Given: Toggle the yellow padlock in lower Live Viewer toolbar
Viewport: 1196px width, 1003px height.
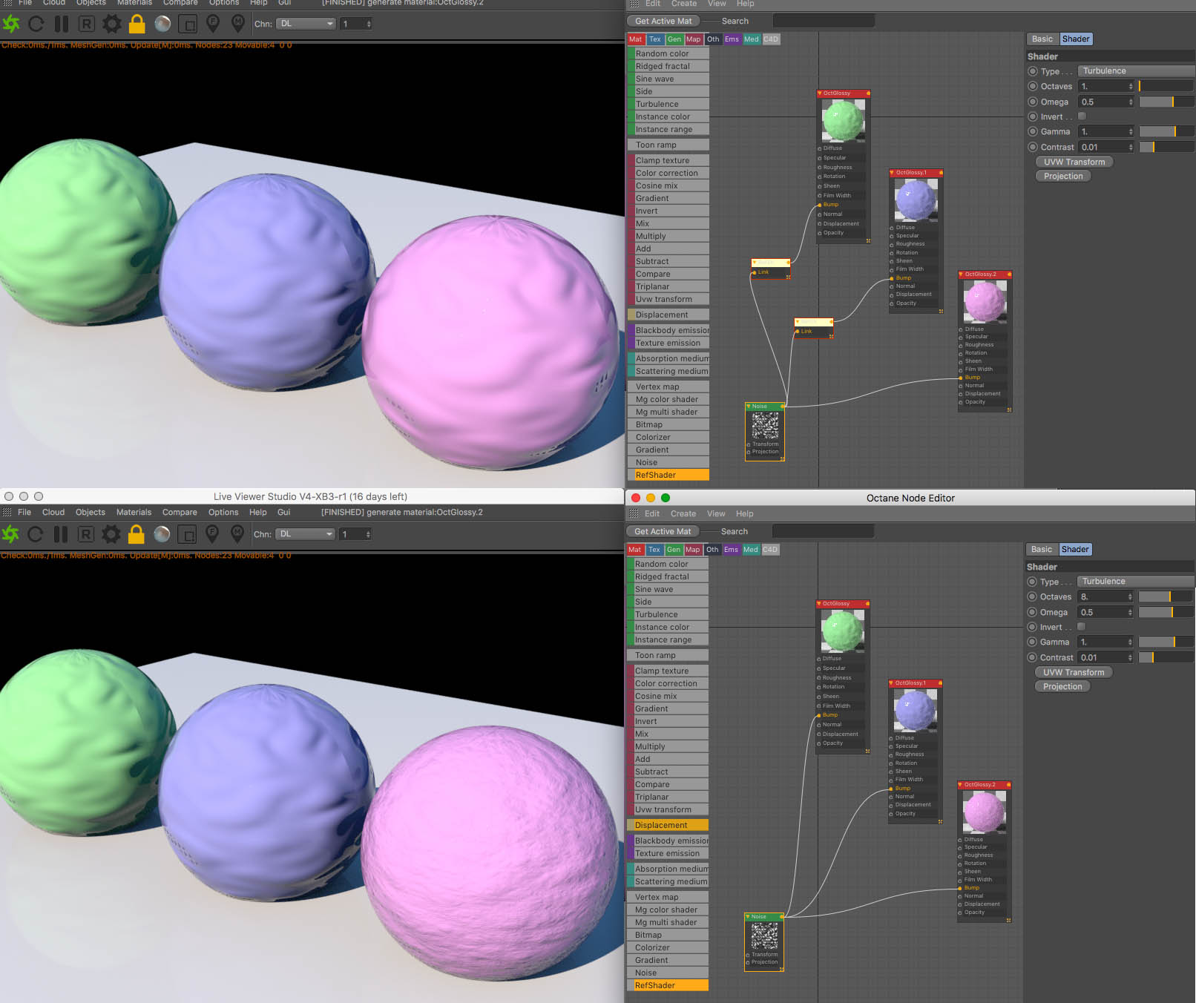Looking at the screenshot, I should point(136,534).
